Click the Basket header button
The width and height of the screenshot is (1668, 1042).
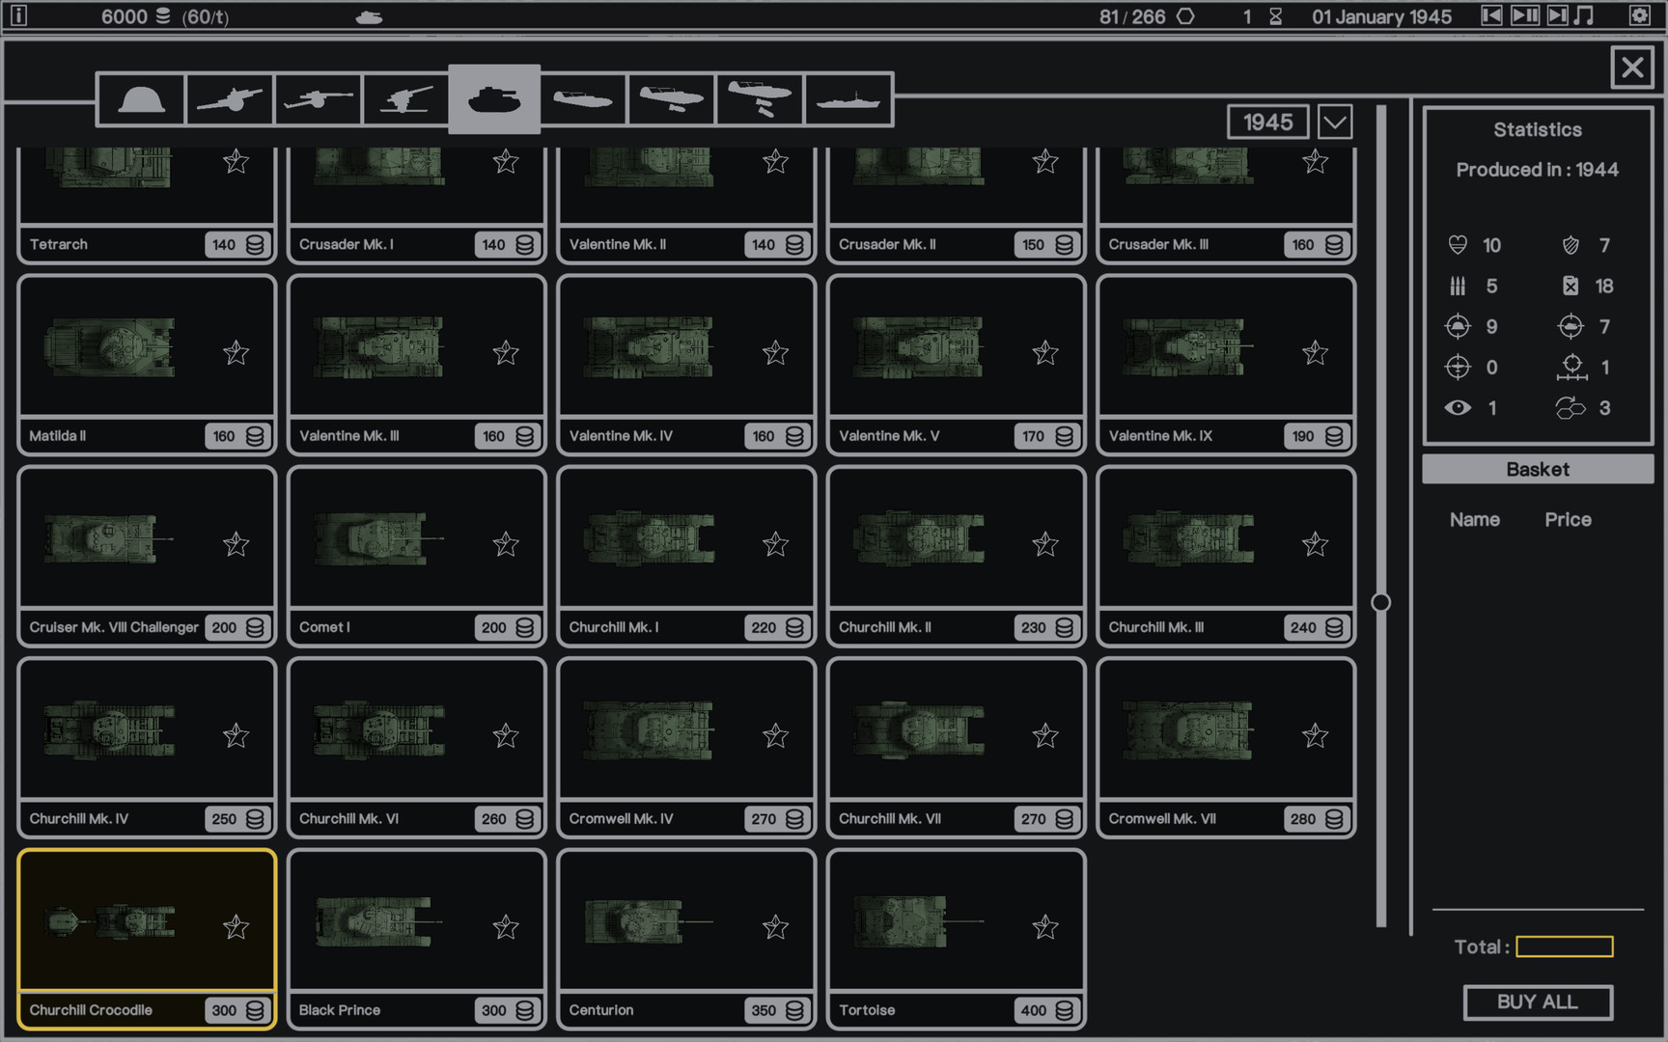[x=1537, y=470]
